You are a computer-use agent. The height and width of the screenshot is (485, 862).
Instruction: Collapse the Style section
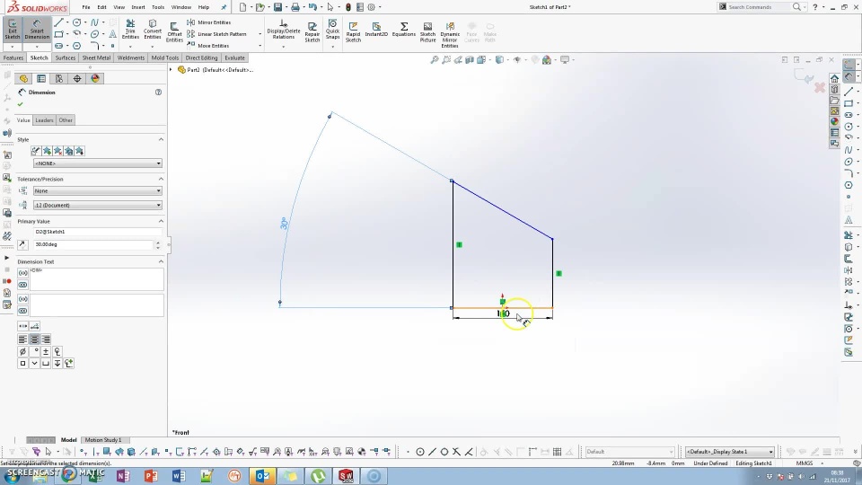161,140
